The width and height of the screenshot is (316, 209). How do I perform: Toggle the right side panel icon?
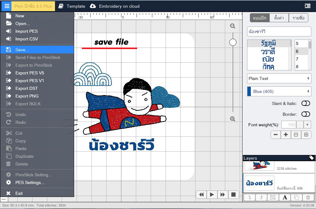tap(308, 6)
